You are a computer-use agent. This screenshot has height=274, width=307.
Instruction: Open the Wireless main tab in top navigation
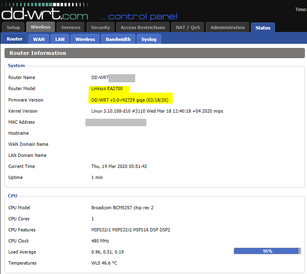[x=41, y=27]
